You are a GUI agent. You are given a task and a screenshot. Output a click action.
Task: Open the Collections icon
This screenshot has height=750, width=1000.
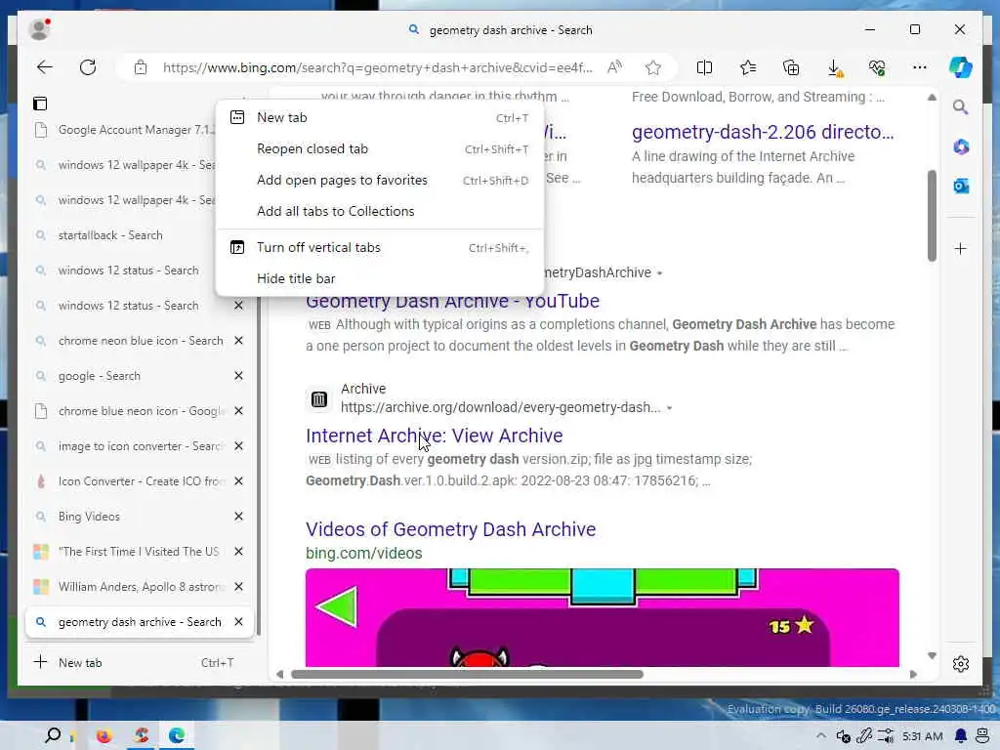pos(791,67)
